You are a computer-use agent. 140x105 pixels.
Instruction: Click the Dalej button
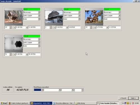133,98
